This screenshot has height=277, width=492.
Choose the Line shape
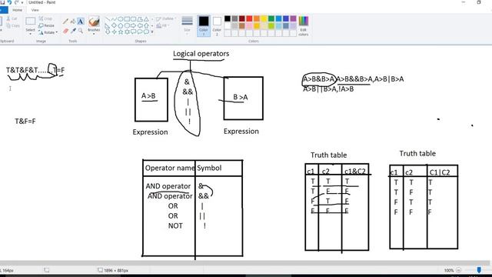[108, 19]
